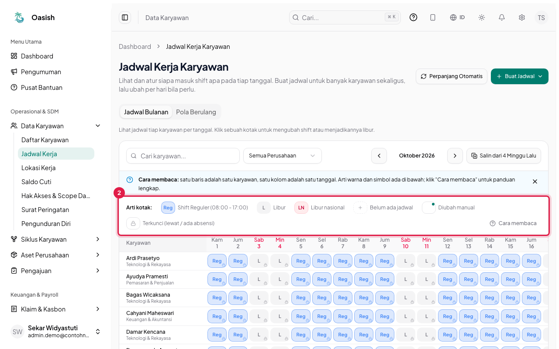
Task: Open the Buat Jadwal dropdown button
Action: [x=520, y=76]
